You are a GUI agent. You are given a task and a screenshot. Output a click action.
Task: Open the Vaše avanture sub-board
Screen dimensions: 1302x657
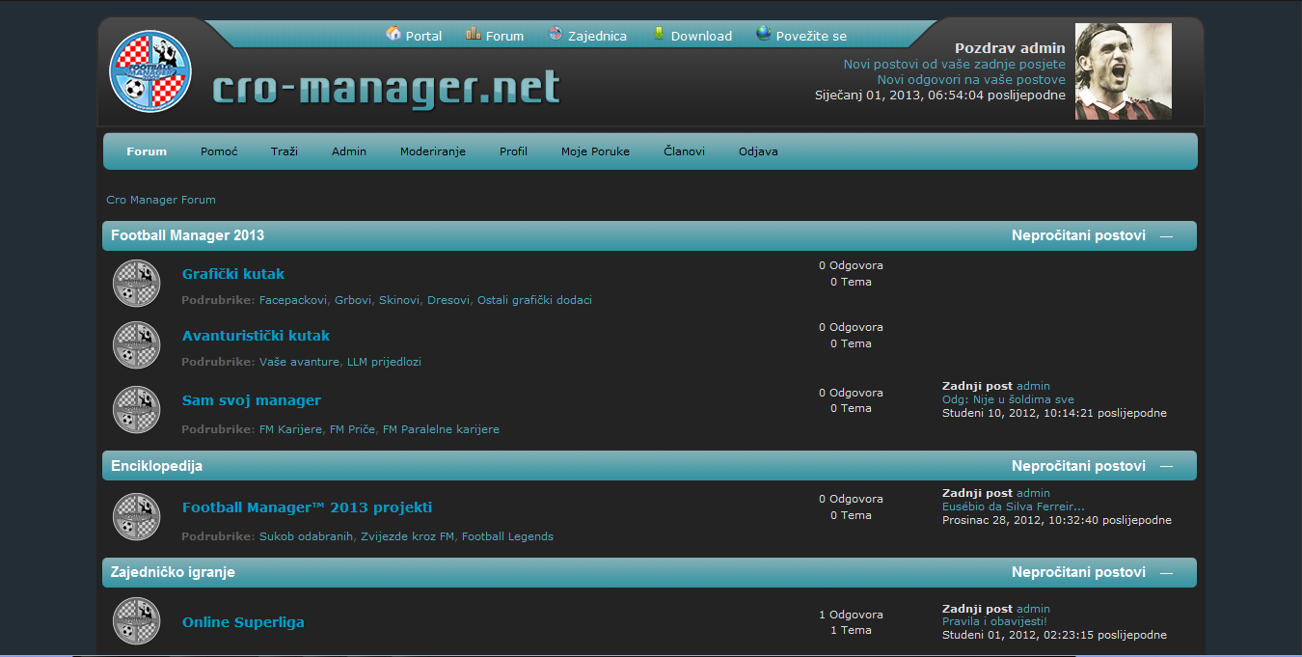299,362
